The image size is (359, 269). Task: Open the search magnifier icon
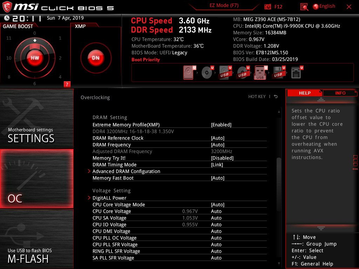(304, 7)
